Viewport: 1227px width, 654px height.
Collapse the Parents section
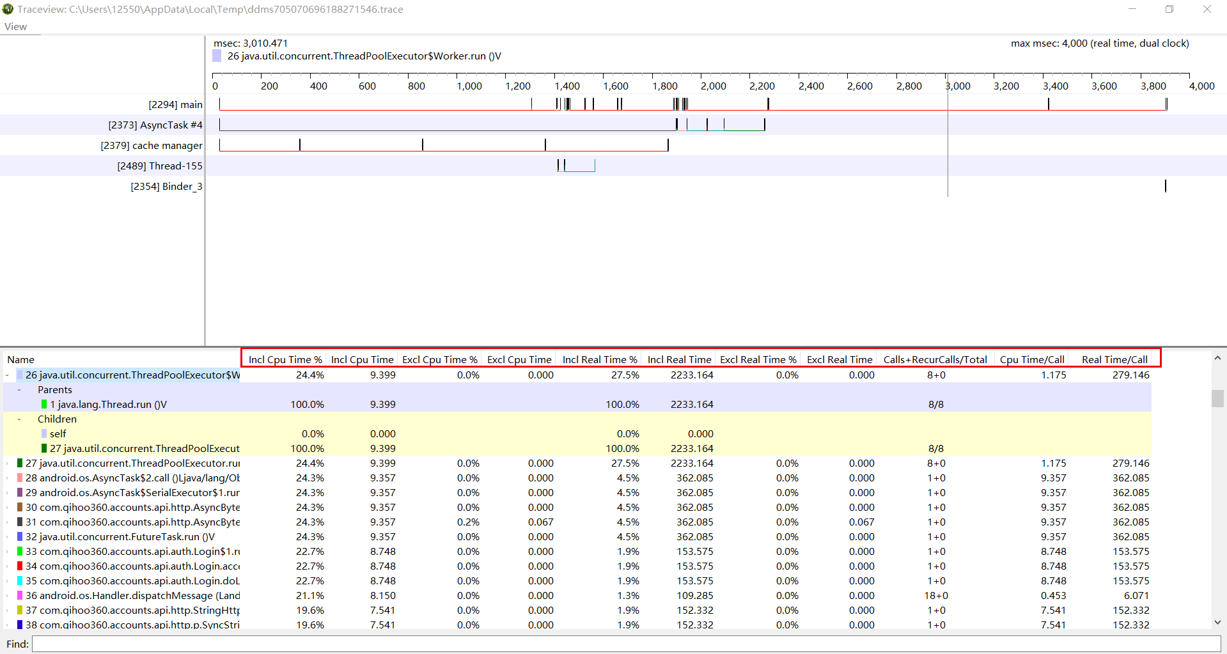[19, 390]
